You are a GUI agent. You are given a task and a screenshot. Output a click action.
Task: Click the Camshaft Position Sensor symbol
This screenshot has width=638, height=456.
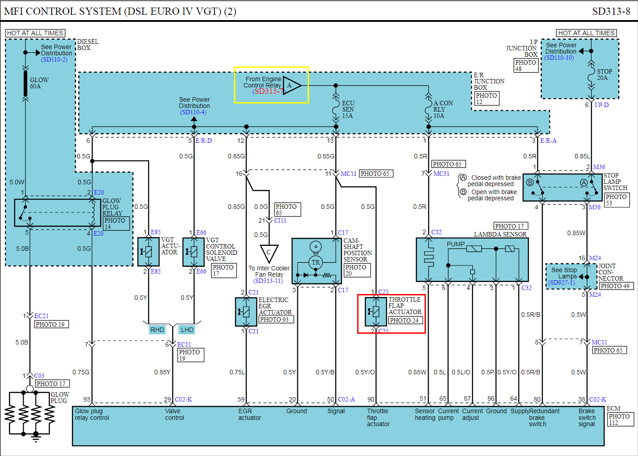pos(317,261)
